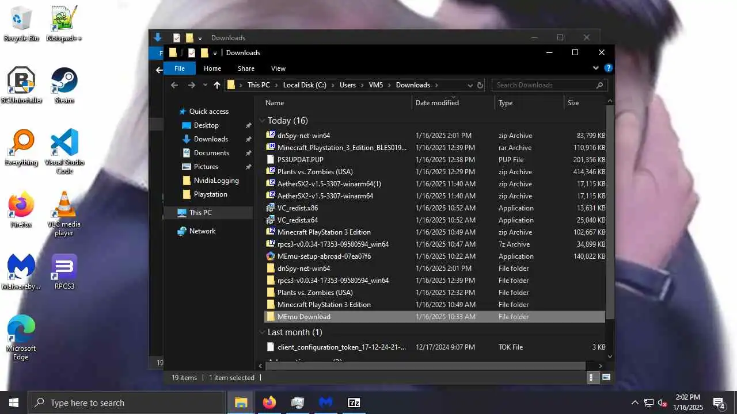Click the Firefox taskbar icon

pos(269,402)
